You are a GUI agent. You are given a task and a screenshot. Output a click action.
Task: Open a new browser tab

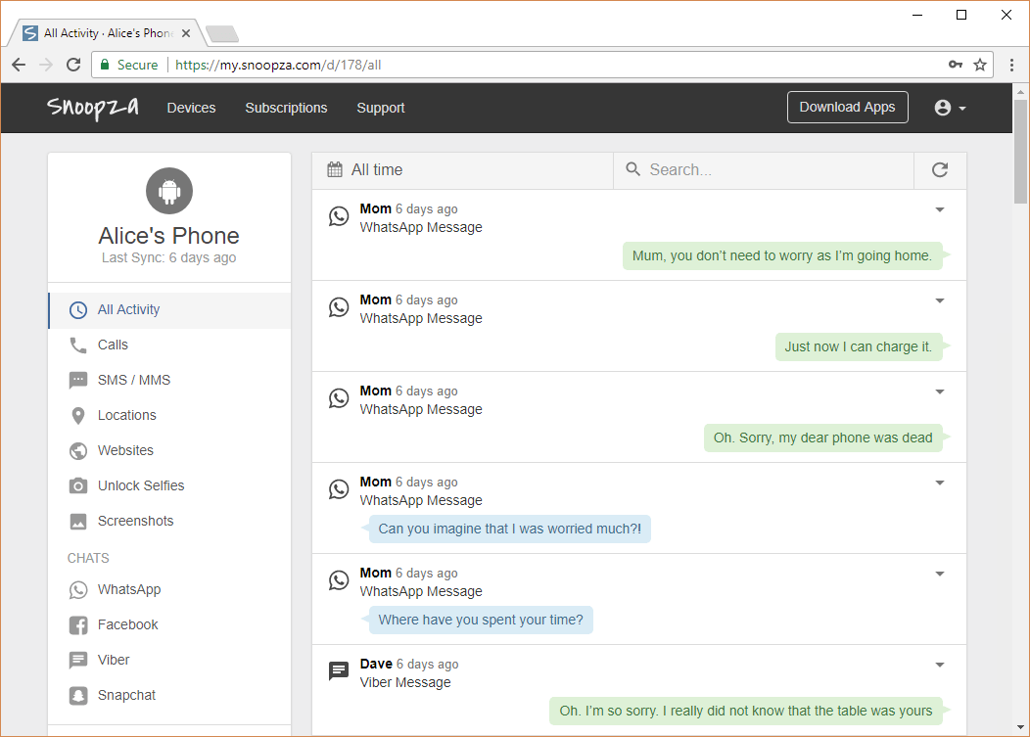click(222, 33)
